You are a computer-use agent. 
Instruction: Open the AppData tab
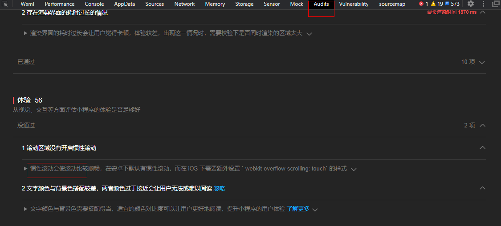click(x=125, y=4)
